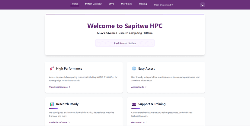
Task: Click the bar chart icon beside Research Ready
Action: click(x=52, y=104)
